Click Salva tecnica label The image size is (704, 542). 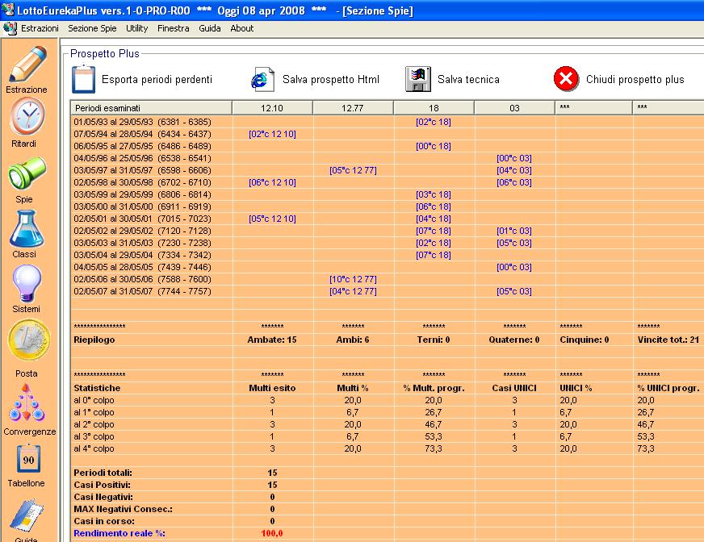pos(468,79)
